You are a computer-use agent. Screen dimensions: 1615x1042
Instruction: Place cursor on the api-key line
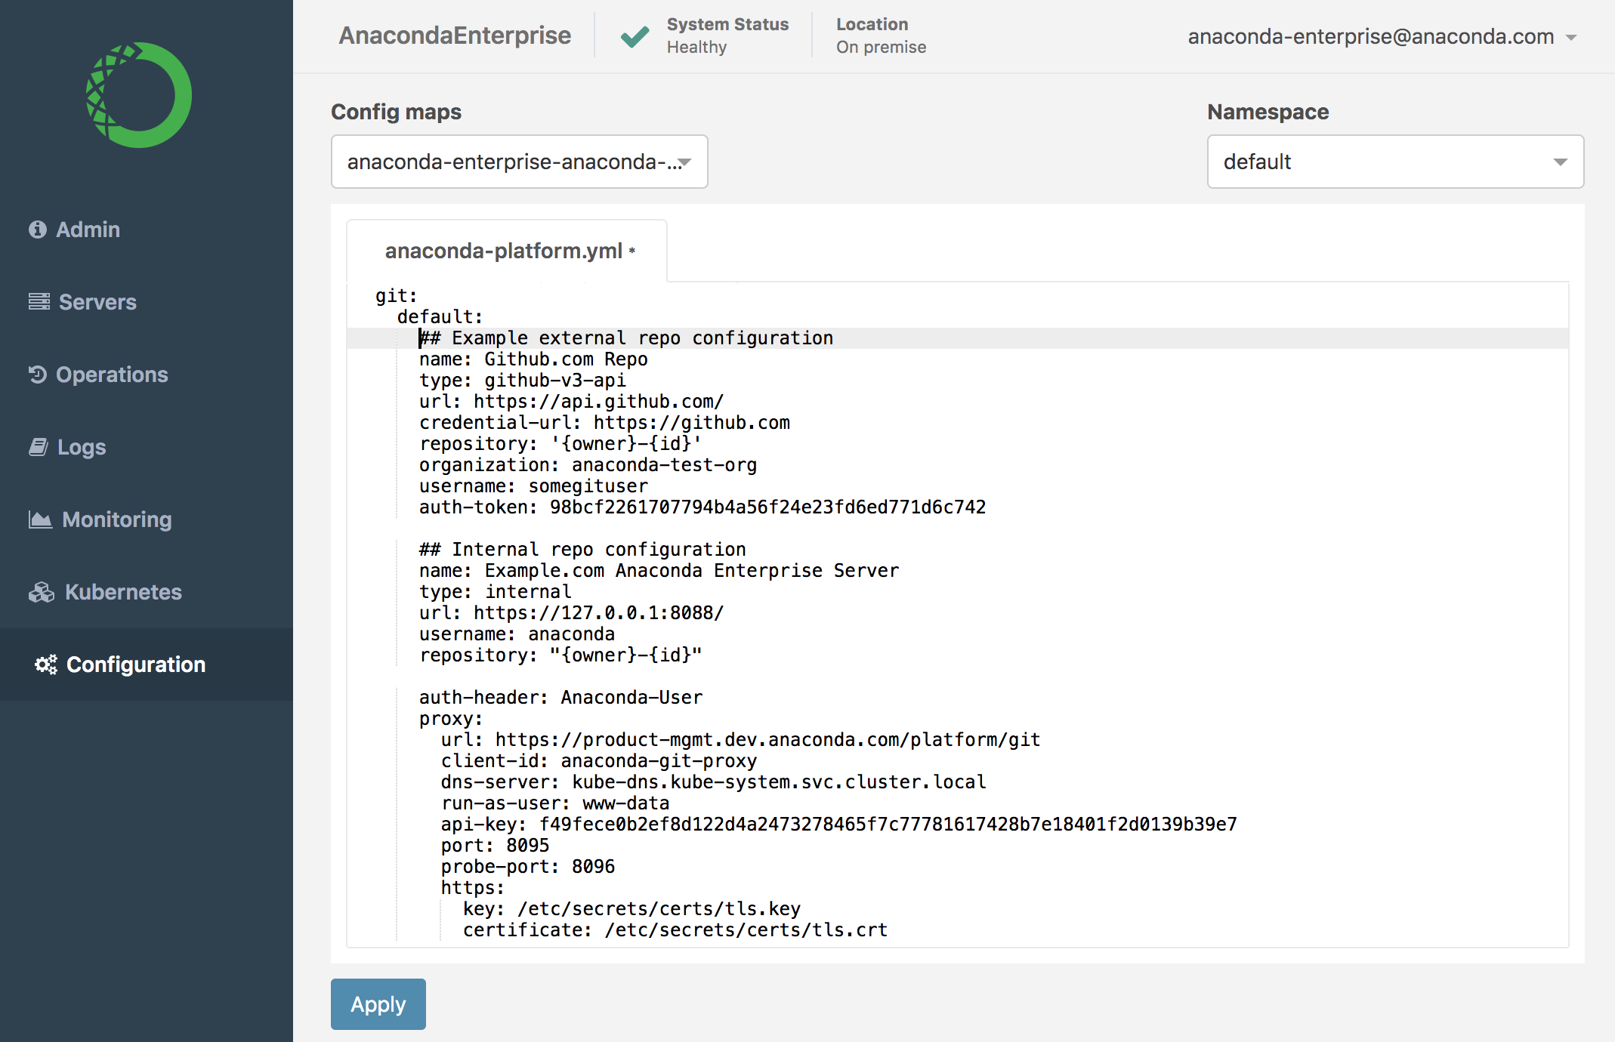[838, 825]
